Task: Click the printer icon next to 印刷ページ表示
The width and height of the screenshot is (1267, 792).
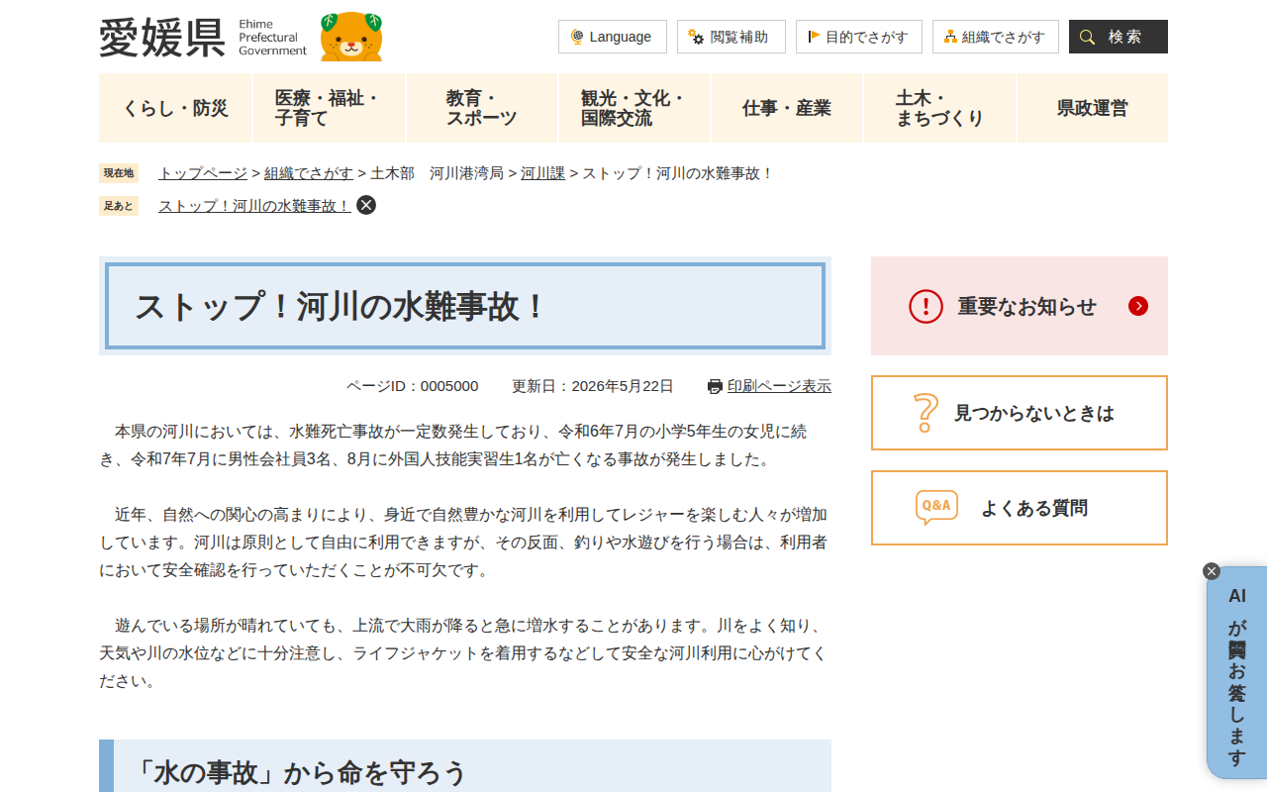Action: (x=716, y=386)
